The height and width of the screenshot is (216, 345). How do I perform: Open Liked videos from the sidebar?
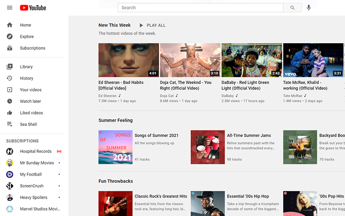click(x=32, y=113)
